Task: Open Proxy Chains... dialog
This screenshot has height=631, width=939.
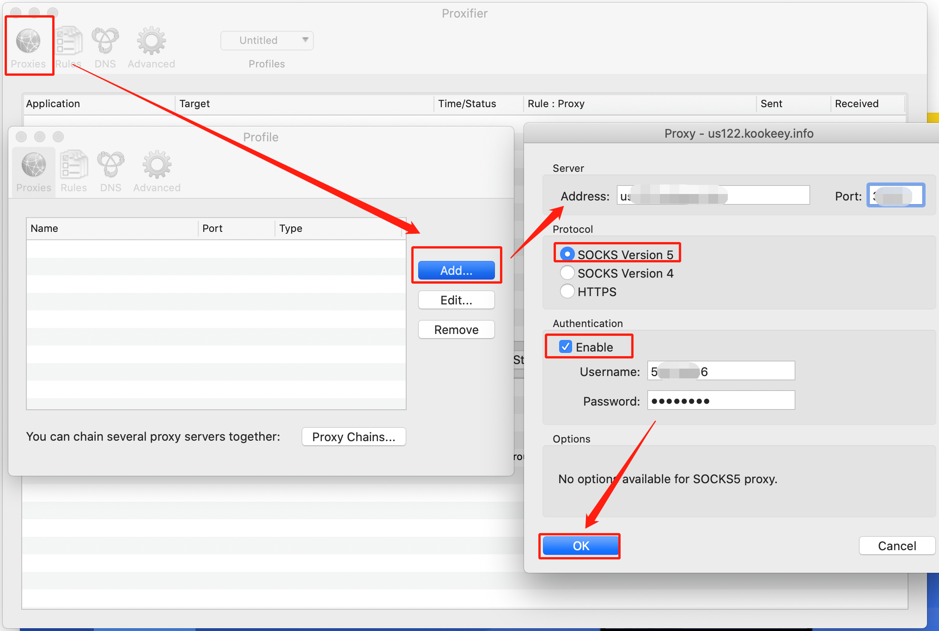Action: (x=354, y=437)
